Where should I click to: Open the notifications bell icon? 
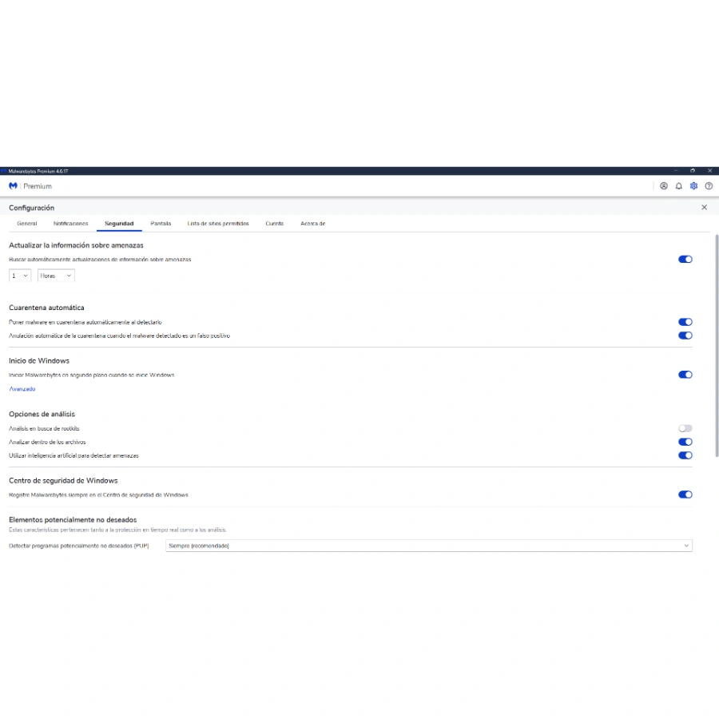click(678, 186)
